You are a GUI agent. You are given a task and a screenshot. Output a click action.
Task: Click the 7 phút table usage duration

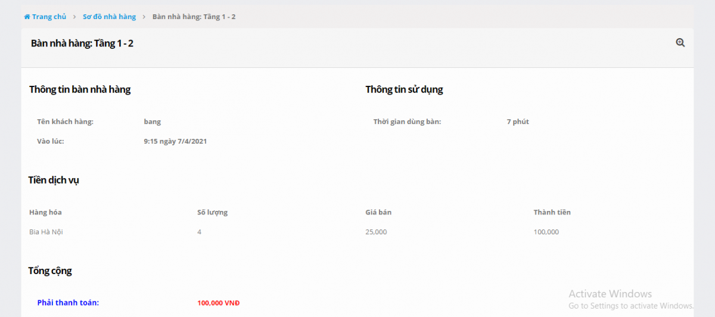pyautogui.click(x=518, y=122)
